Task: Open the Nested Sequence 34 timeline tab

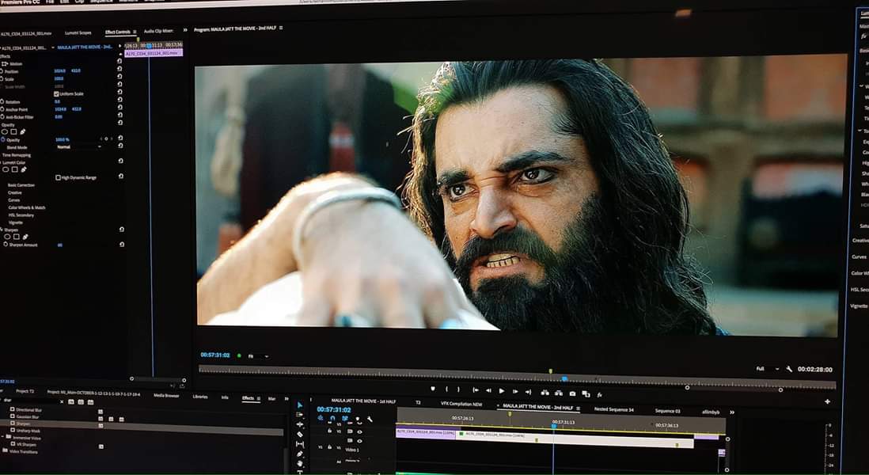Action: click(614, 410)
